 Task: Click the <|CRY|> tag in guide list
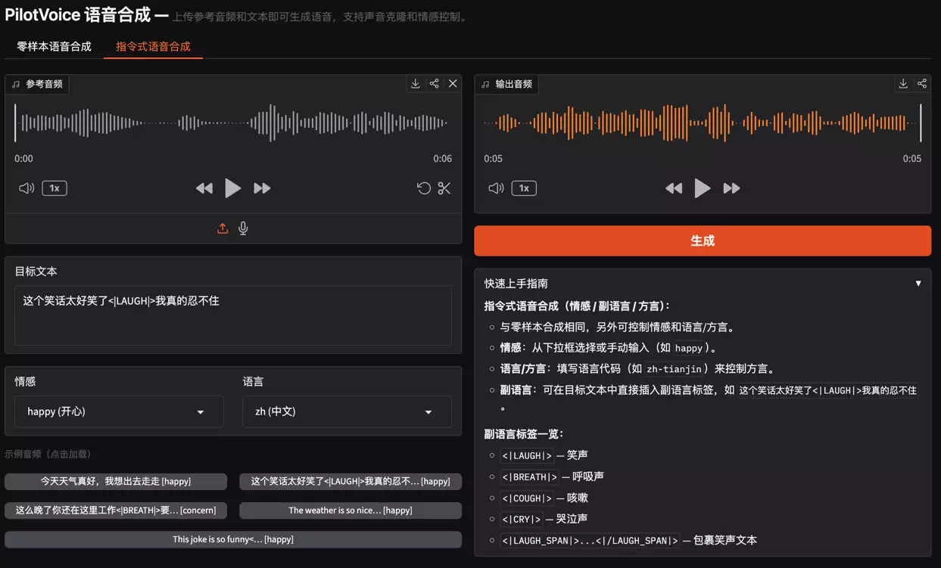[x=522, y=519]
